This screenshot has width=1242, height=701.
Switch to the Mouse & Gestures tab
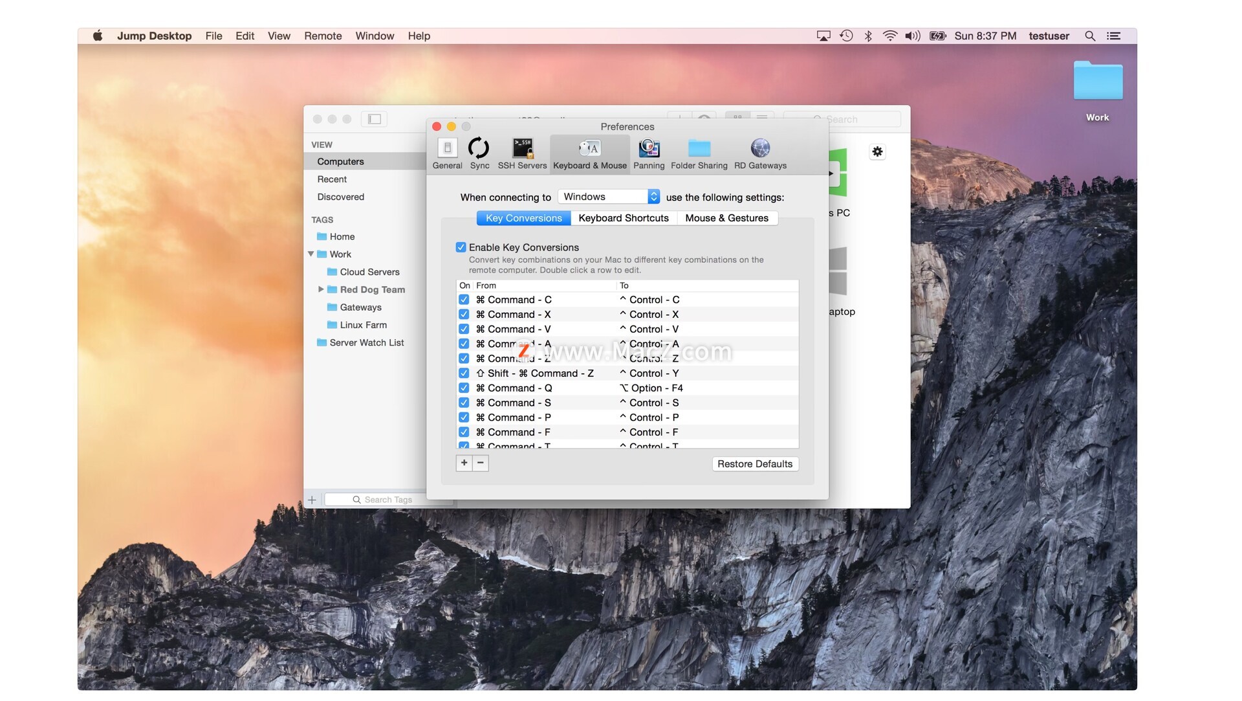point(726,218)
